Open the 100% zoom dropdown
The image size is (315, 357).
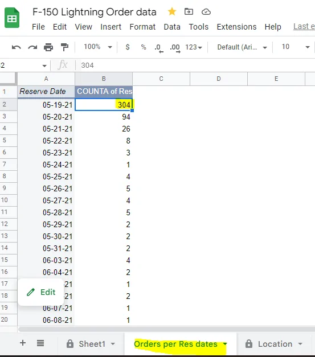(x=98, y=47)
